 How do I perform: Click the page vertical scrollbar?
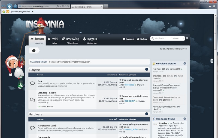[215, 33]
